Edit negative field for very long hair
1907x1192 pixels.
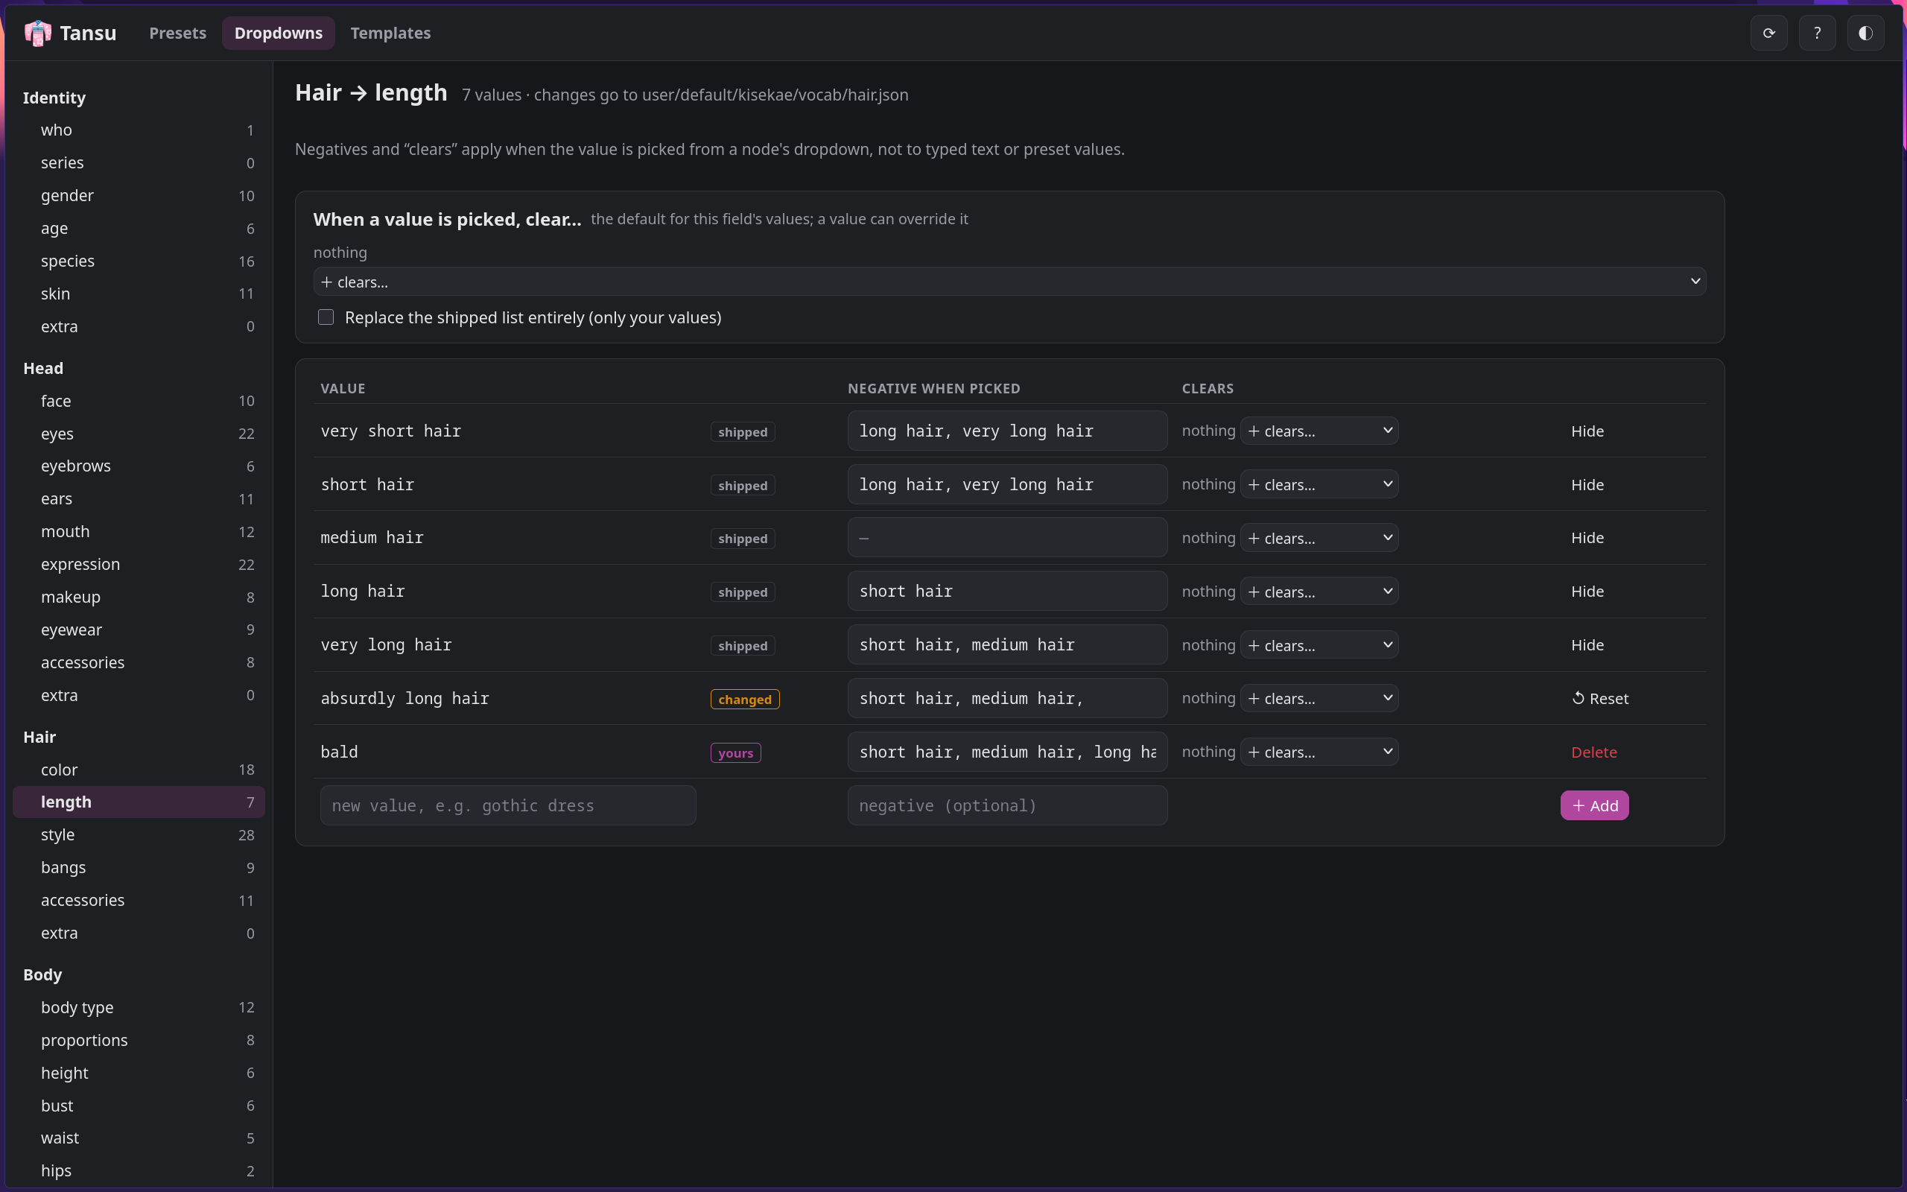1007,645
